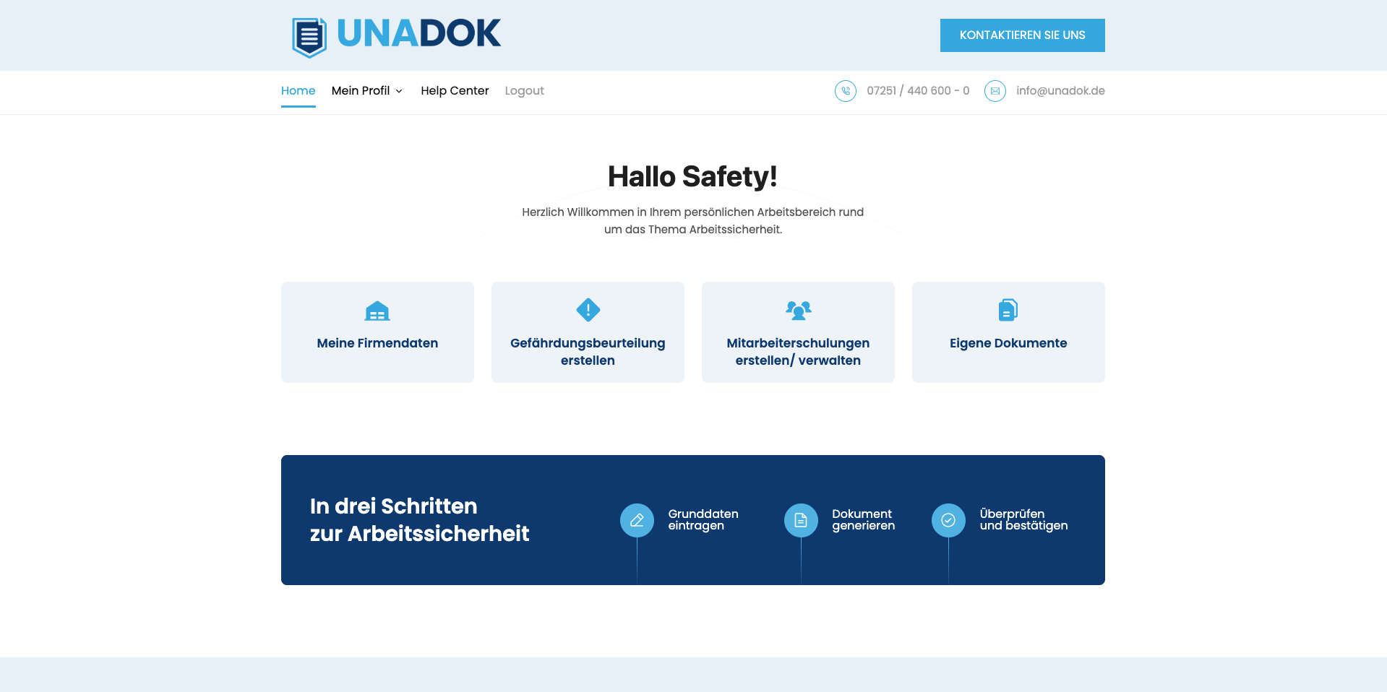
Task: Click the email envelope icon
Action: [995, 91]
